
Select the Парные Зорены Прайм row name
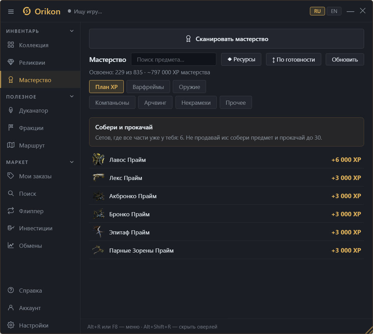(141, 250)
